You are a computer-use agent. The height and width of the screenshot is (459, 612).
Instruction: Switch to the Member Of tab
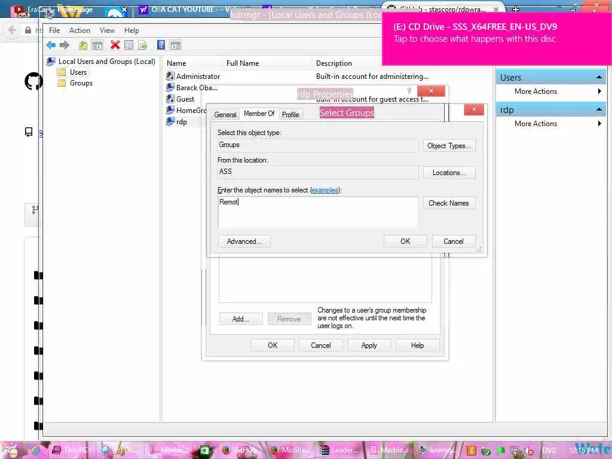tap(259, 114)
